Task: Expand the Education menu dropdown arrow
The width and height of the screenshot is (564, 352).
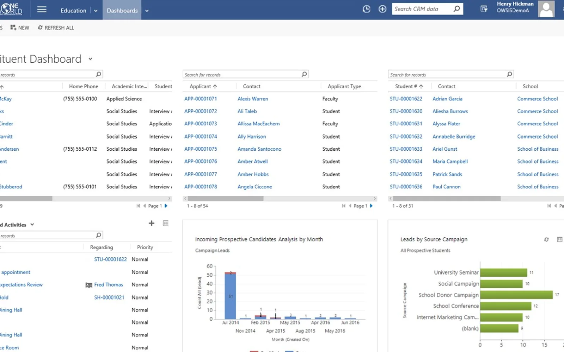Action: pos(96,11)
